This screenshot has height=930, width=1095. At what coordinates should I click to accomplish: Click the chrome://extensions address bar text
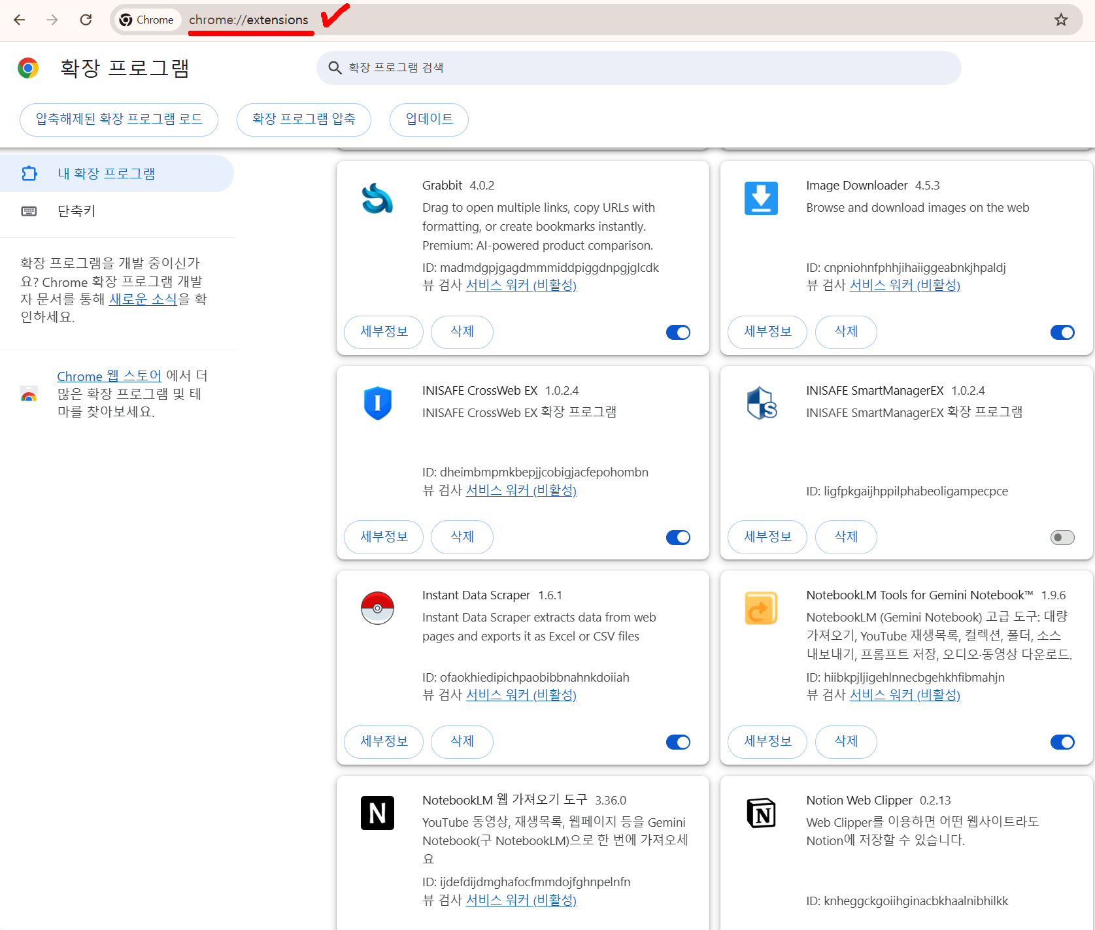[x=248, y=20]
